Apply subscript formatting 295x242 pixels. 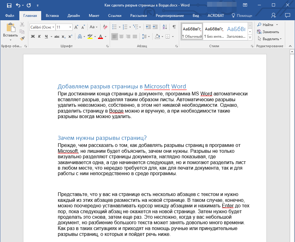point(64,36)
